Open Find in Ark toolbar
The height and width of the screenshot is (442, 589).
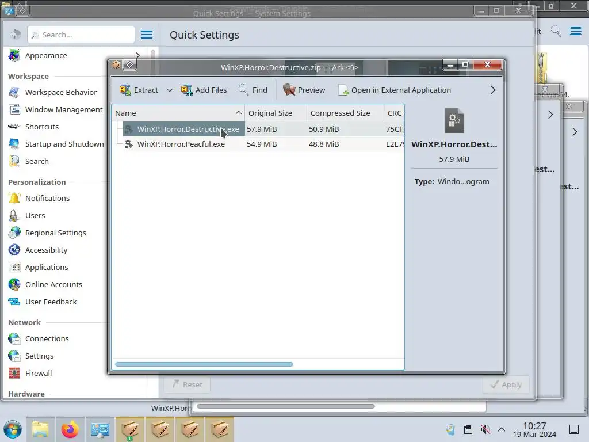[253, 90]
